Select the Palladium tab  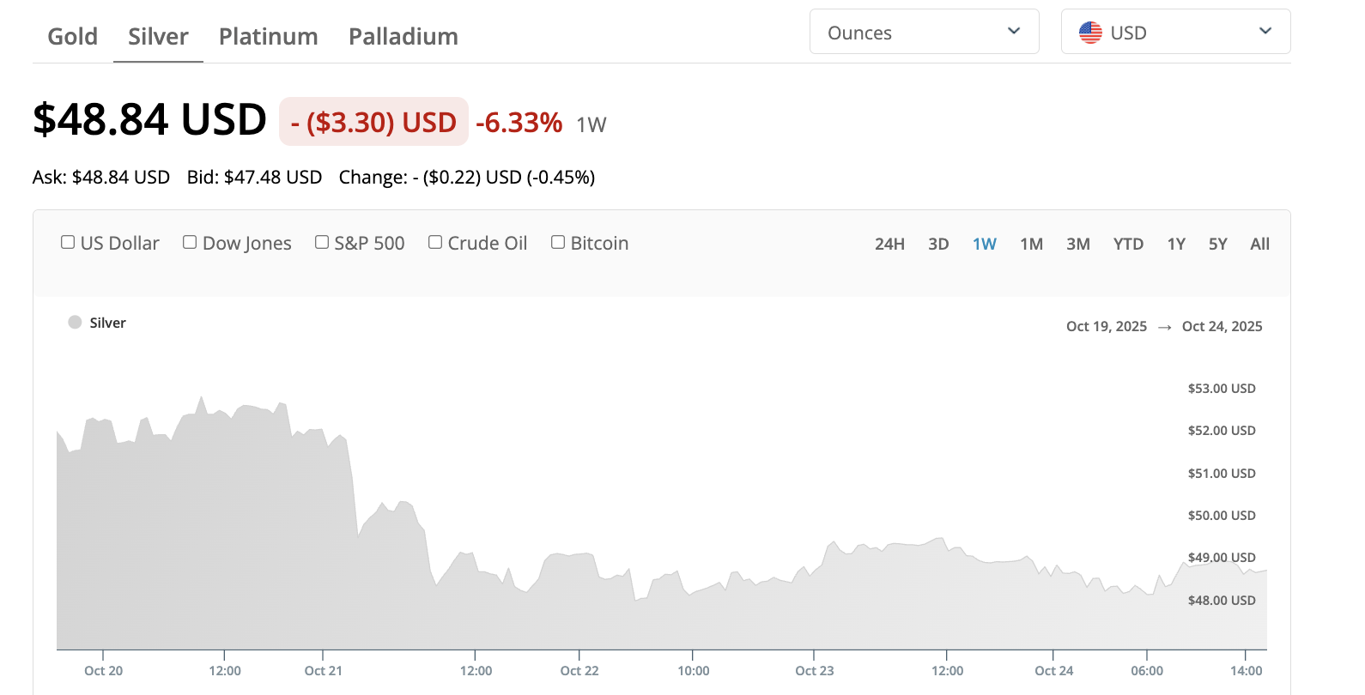pyautogui.click(x=403, y=37)
